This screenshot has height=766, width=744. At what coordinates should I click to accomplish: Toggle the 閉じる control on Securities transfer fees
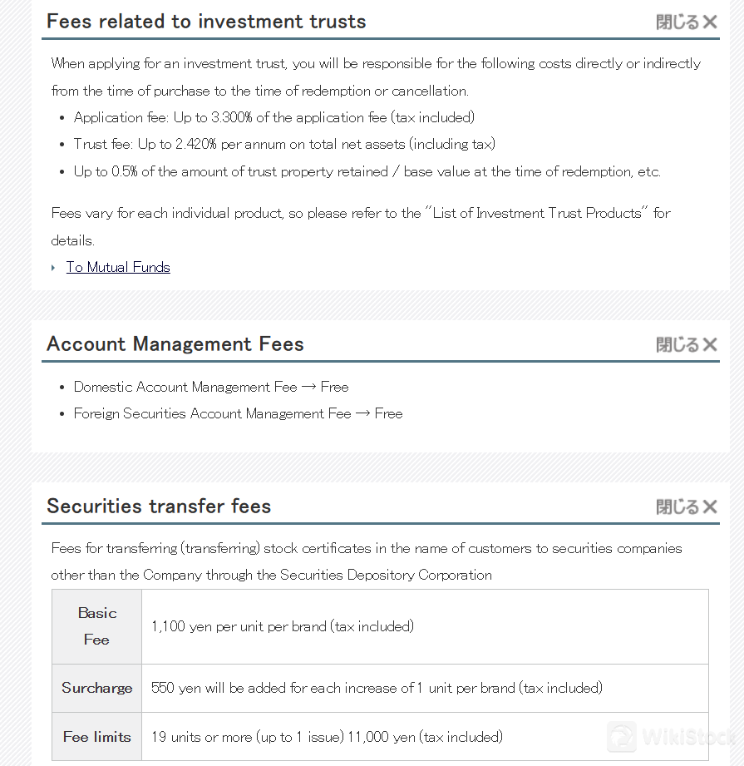[678, 506]
